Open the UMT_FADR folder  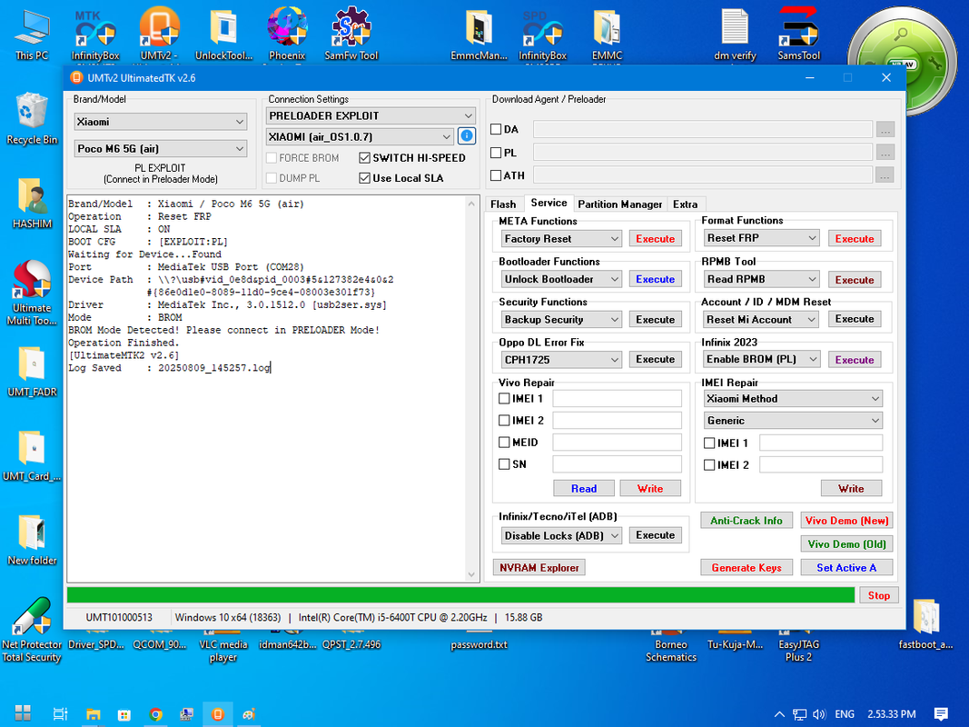point(32,371)
